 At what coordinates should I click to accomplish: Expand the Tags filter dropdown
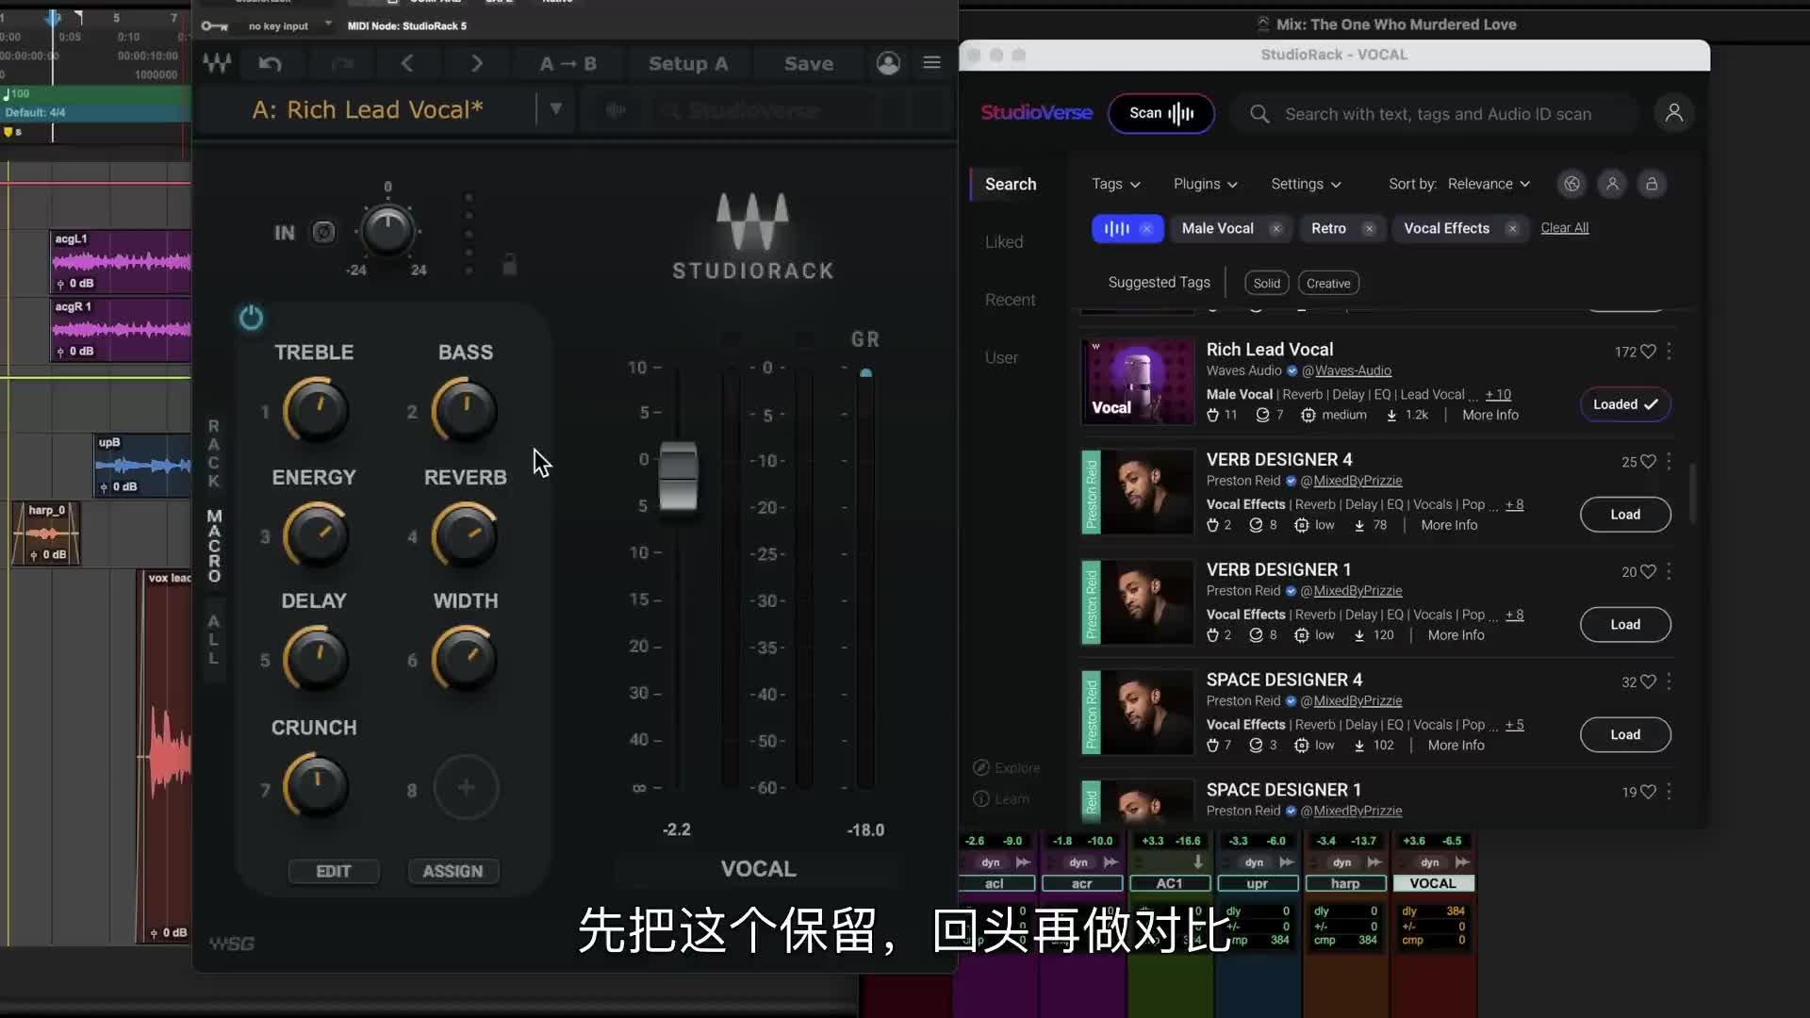[x=1116, y=184]
